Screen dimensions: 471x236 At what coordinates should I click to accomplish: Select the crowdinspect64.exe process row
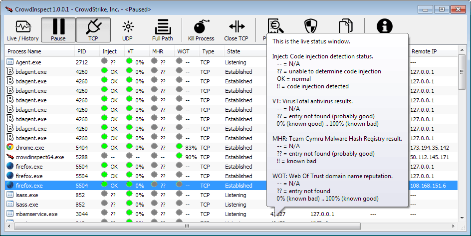(x=39, y=157)
